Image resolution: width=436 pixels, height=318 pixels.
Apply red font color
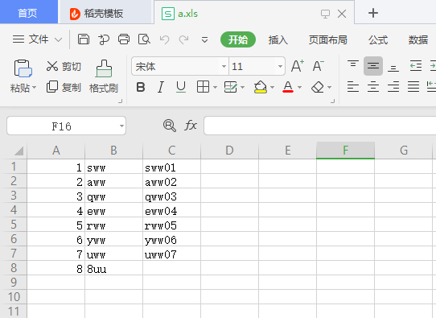click(x=288, y=87)
